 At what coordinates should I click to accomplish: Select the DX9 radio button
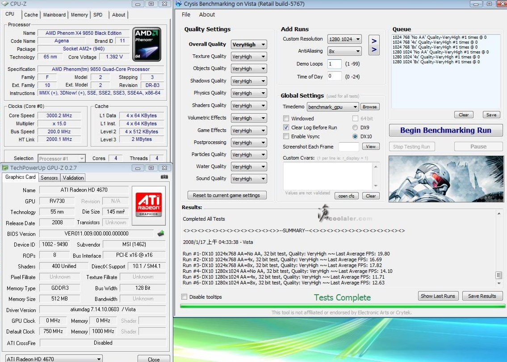355,128
